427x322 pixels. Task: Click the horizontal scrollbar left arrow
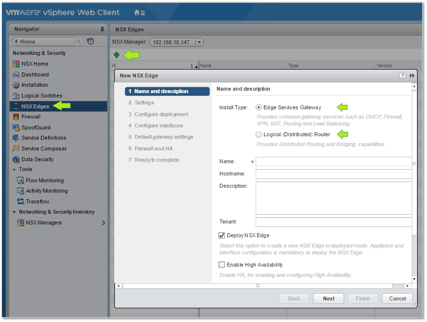(118, 286)
